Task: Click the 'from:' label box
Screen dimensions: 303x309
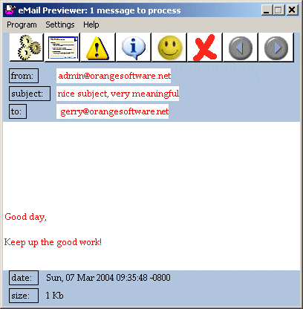Action: tap(24, 76)
